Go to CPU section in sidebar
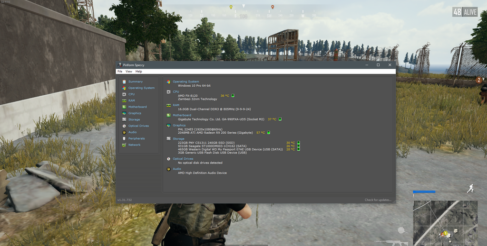The width and height of the screenshot is (487, 246). tap(131, 94)
